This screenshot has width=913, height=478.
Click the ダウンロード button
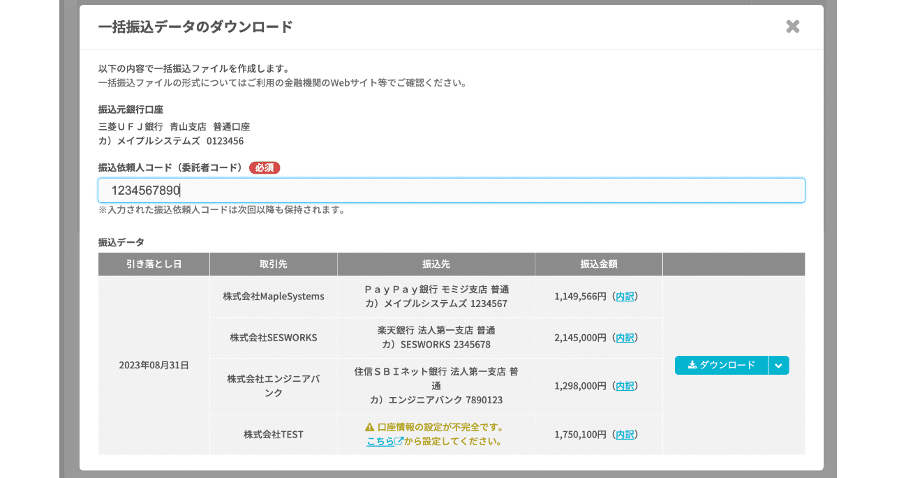pos(721,365)
